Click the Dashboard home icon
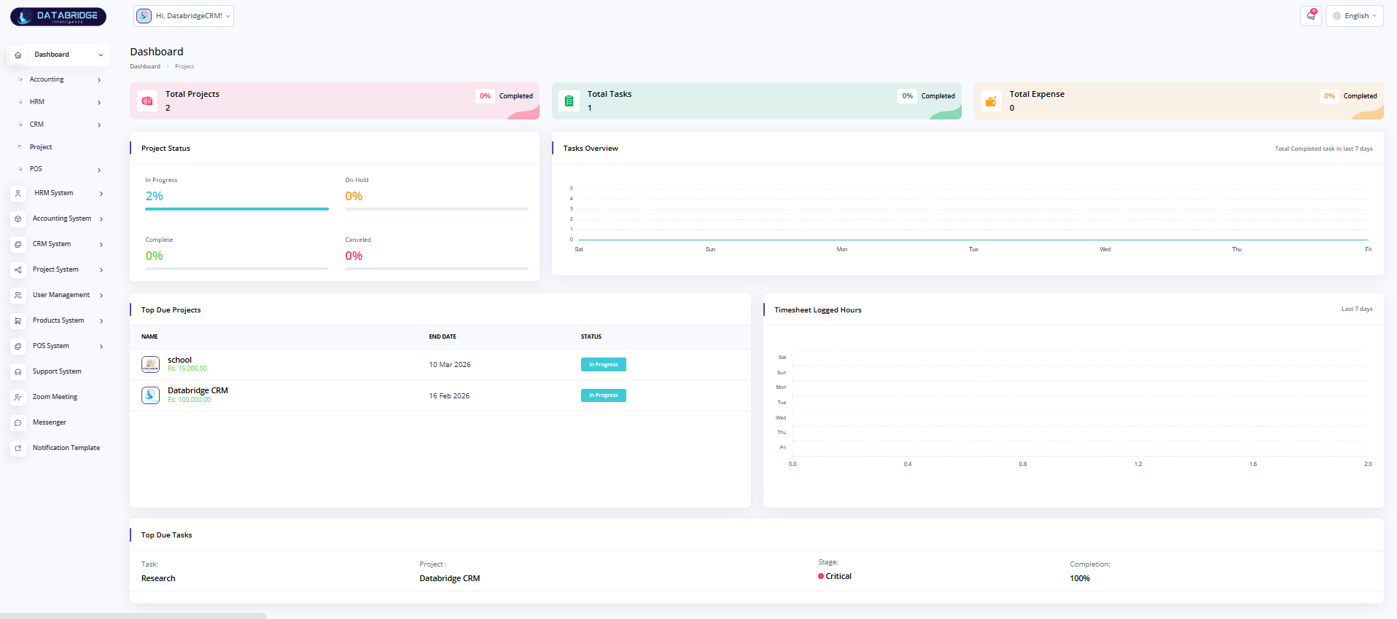1397x619 pixels. point(18,55)
